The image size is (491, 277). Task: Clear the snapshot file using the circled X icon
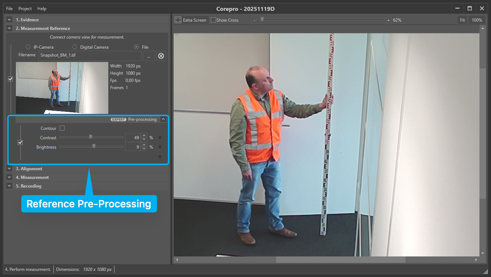tap(161, 56)
